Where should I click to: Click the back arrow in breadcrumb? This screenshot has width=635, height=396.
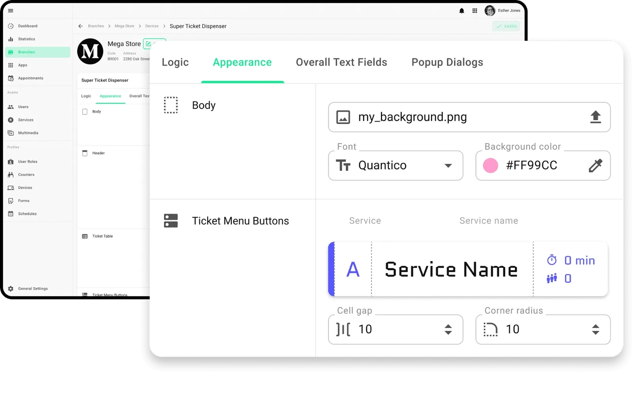click(81, 26)
